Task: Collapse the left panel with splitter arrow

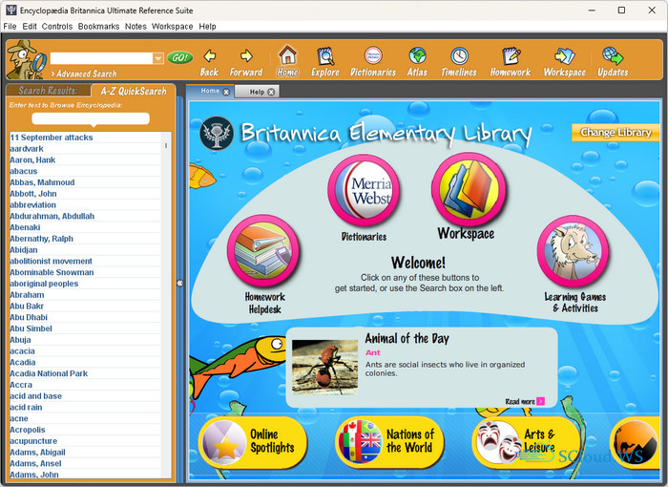Action: (179, 284)
